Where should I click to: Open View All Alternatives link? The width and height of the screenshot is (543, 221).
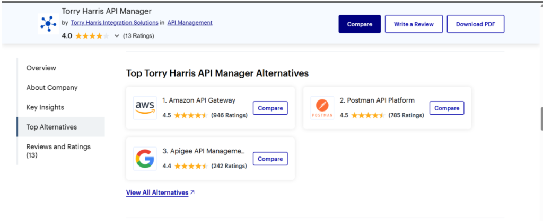tap(157, 192)
